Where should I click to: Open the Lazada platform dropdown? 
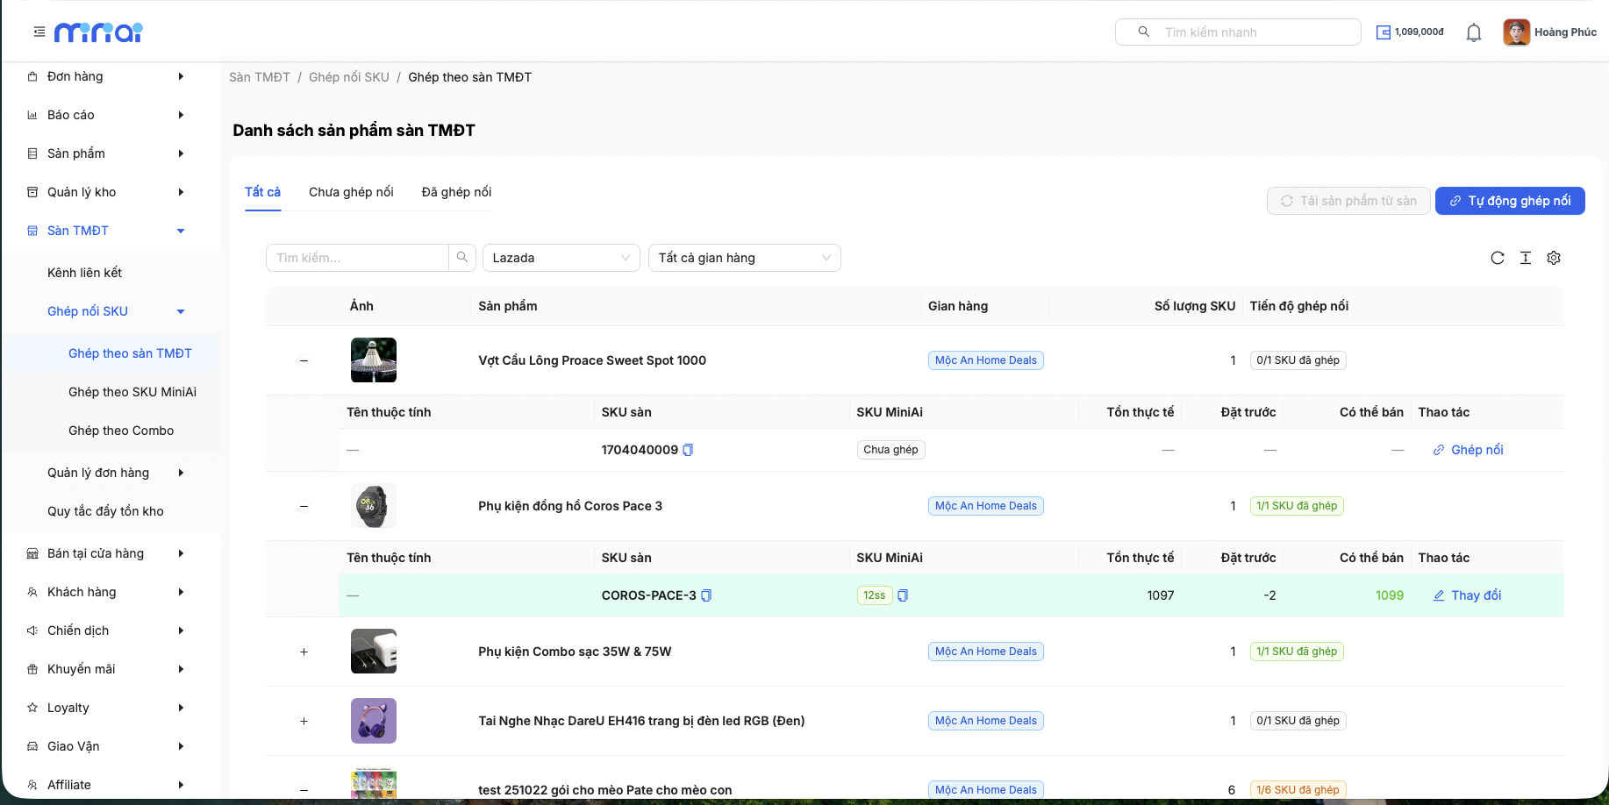[561, 258]
